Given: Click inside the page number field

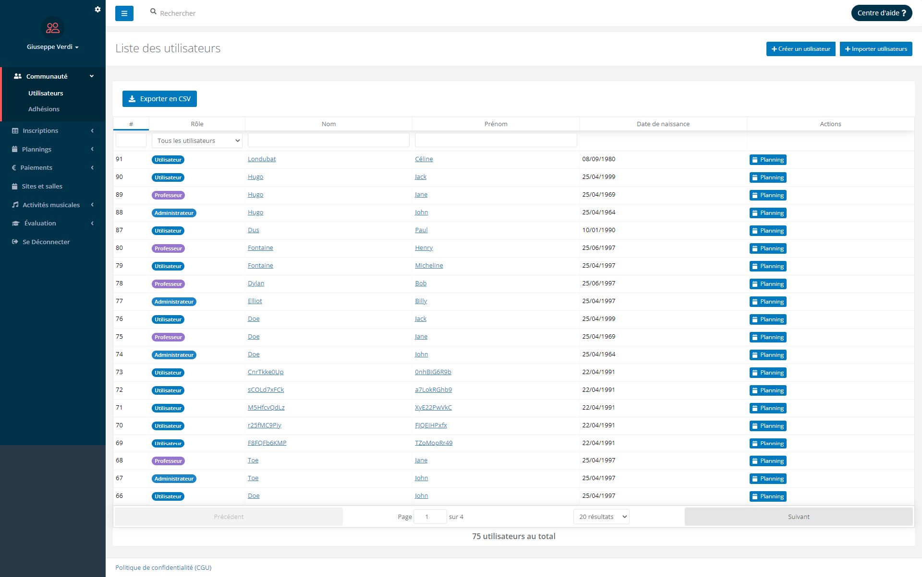Looking at the screenshot, I should coord(430,516).
